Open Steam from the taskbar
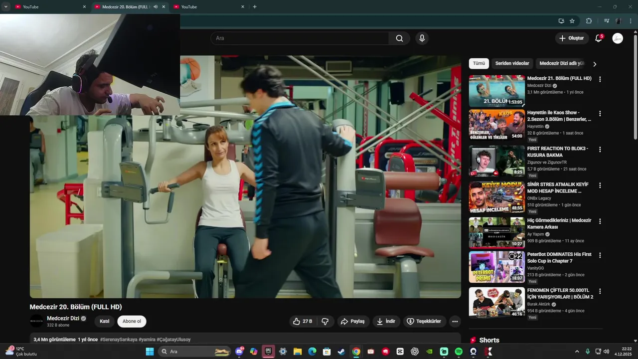This screenshot has width=638, height=359. tap(341, 352)
